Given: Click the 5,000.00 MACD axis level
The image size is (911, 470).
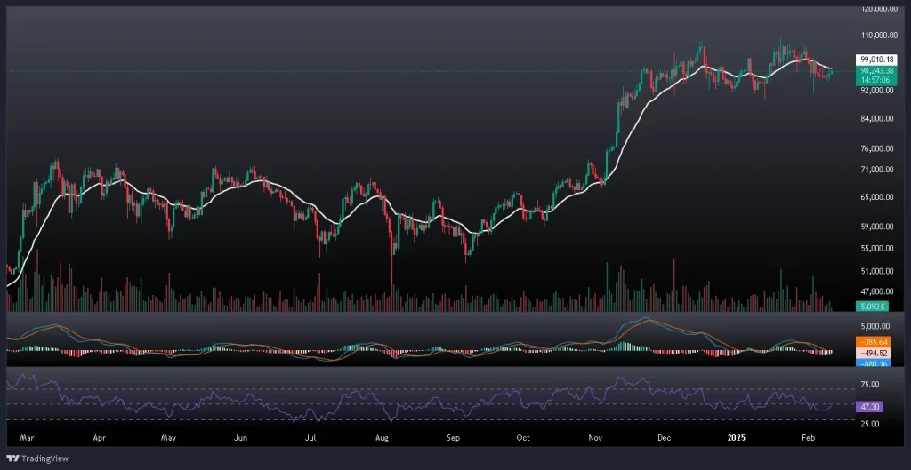Looking at the screenshot, I should pos(873,327).
